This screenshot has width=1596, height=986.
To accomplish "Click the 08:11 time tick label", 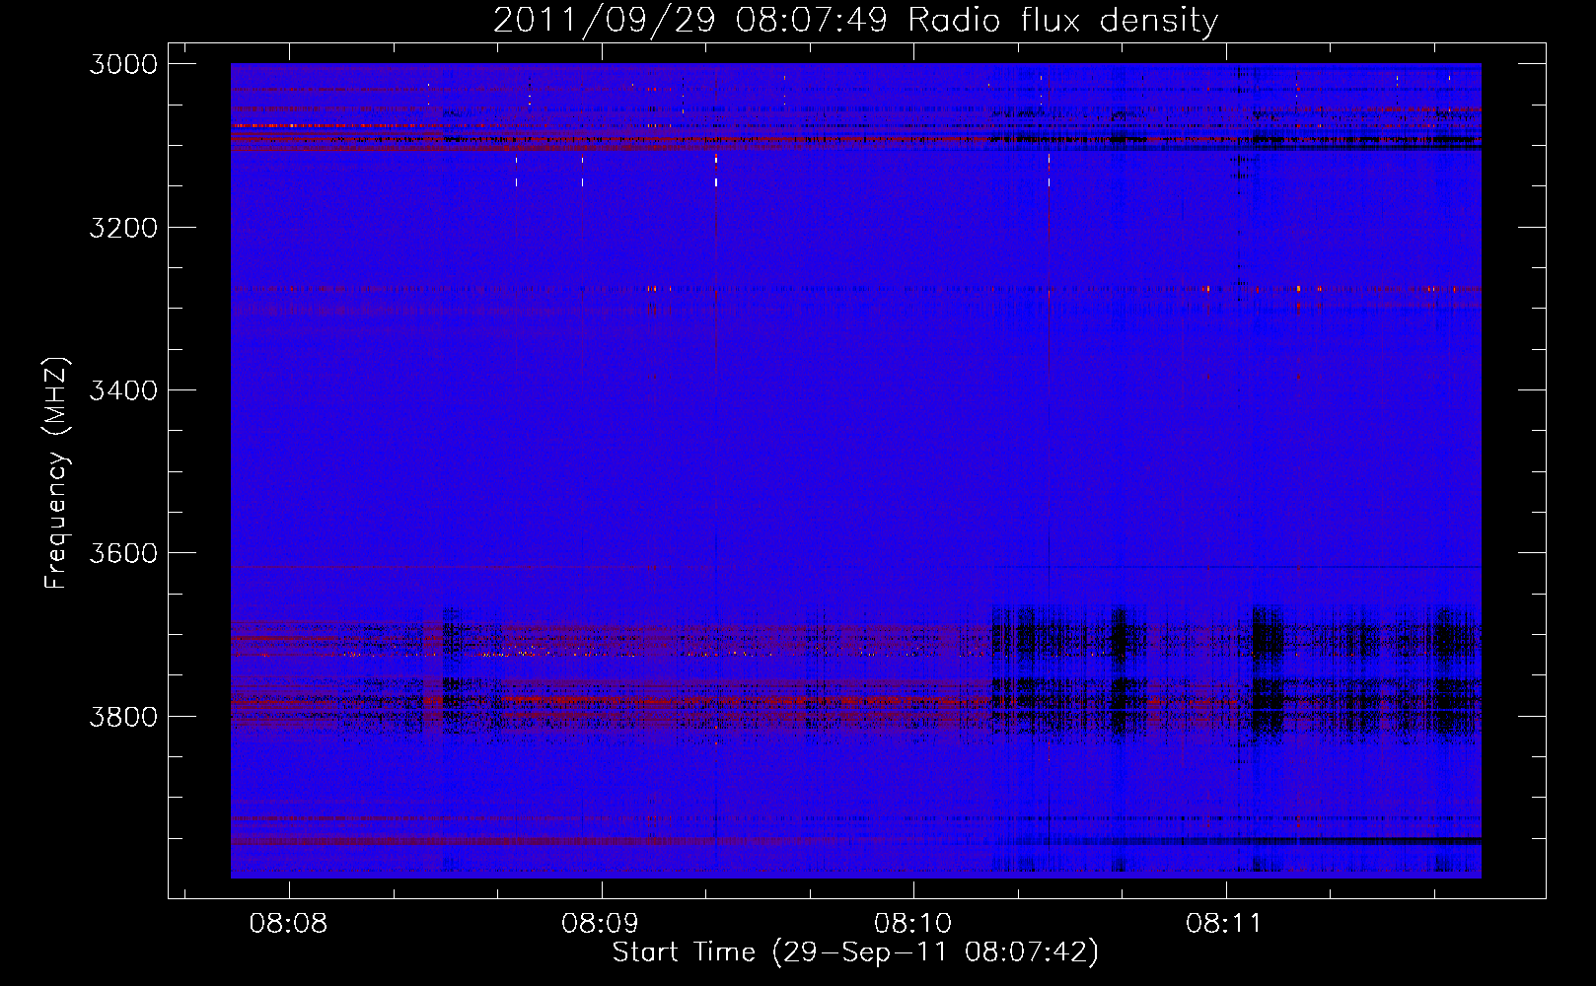I will click(1224, 923).
